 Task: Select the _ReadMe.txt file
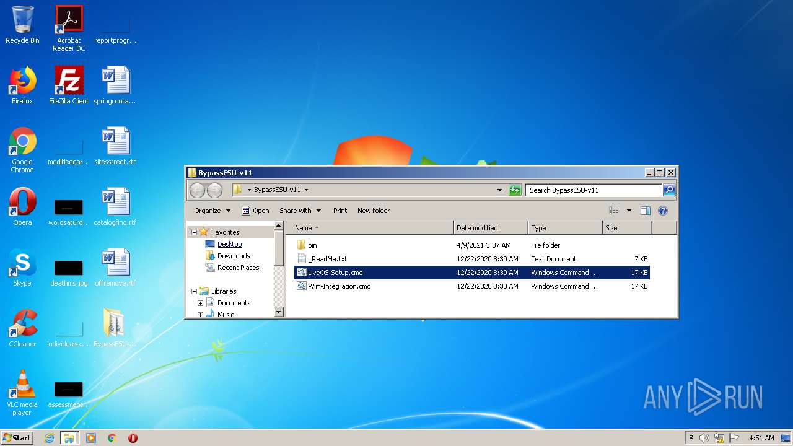tap(472, 259)
